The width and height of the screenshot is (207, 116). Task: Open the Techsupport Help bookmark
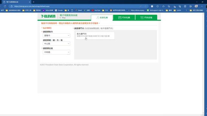155,10
